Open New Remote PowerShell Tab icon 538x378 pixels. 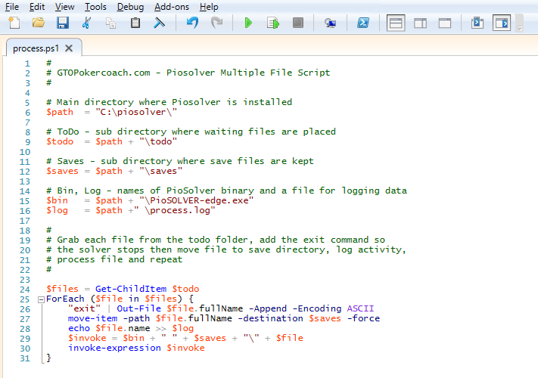(x=331, y=23)
